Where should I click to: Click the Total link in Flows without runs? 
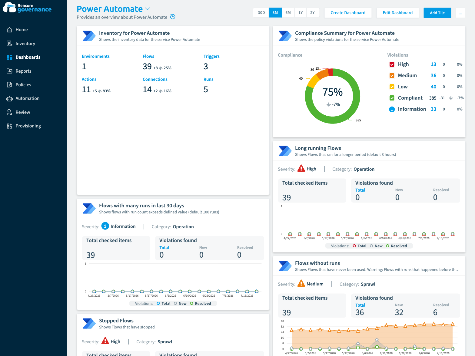[360, 305]
